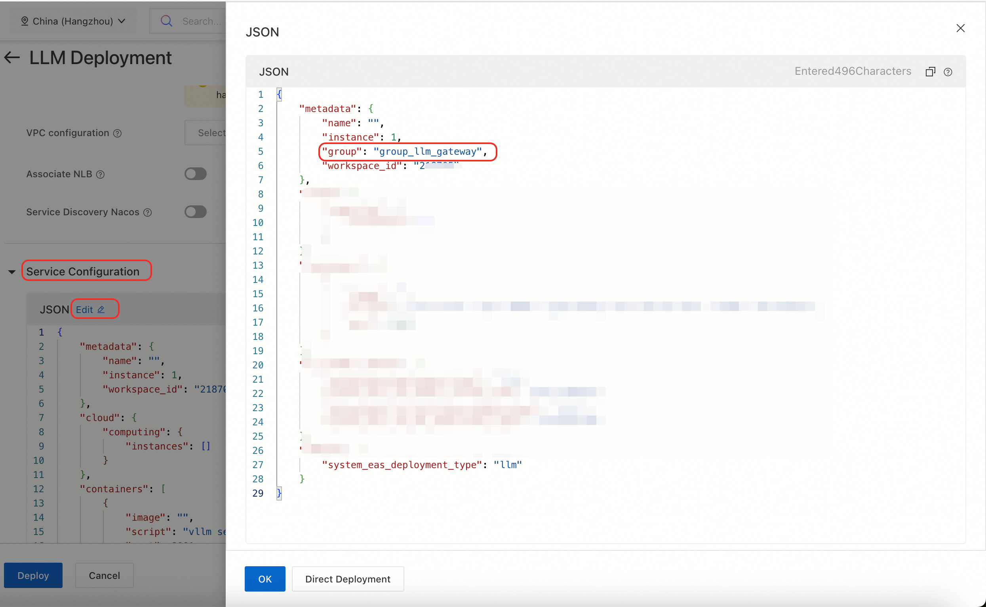Click the location pin icon beside China (Hangzhou)
The width and height of the screenshot is (986, 607).
point(25,21)
